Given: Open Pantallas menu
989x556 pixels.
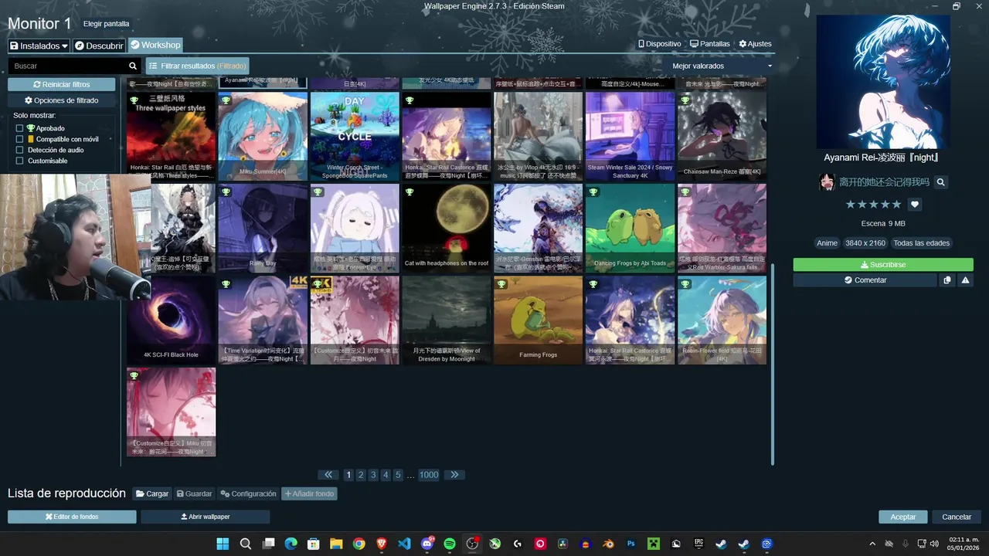Looking at the screenshot, I should pos(710,44).
